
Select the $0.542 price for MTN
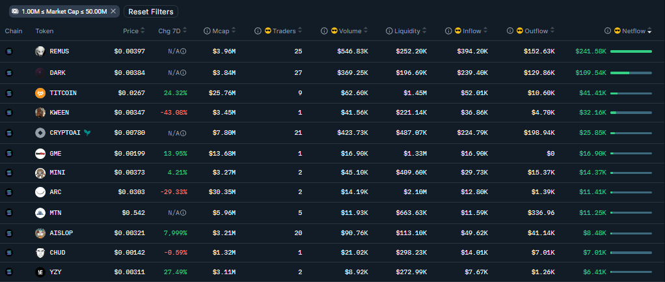tap(133, 213)
